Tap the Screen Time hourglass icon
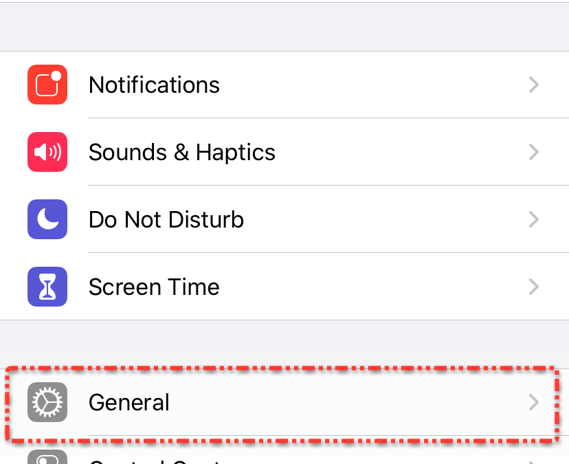The width and height of the screenshot is (569, 464). tap(47, 287)
